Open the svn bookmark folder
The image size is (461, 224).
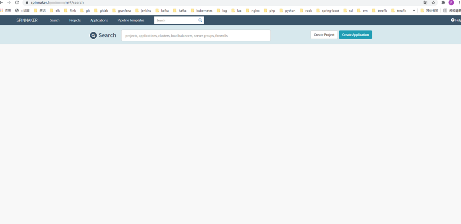click(x=362, y=11)
